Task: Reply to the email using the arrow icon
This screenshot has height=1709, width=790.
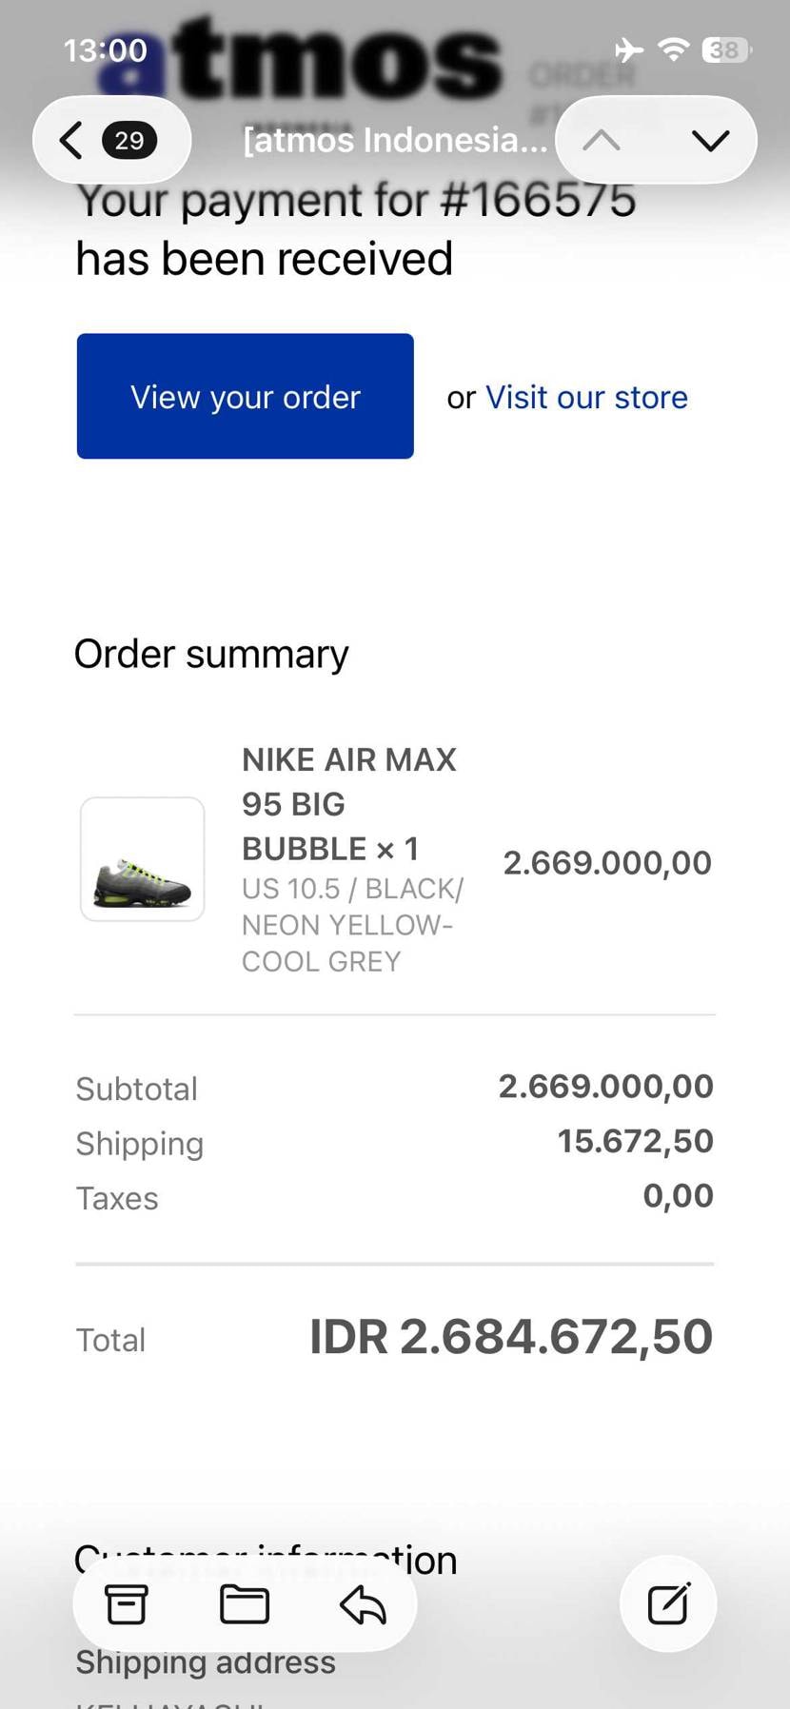Action: tap(363, 1605)
